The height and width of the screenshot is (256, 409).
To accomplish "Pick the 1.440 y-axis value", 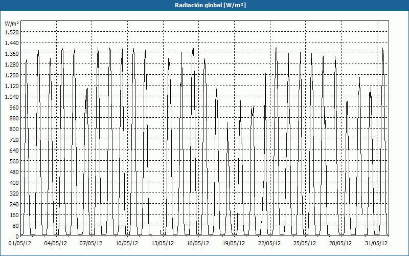I will pos(12,43).
